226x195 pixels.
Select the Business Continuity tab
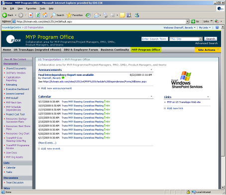(115, 50)
